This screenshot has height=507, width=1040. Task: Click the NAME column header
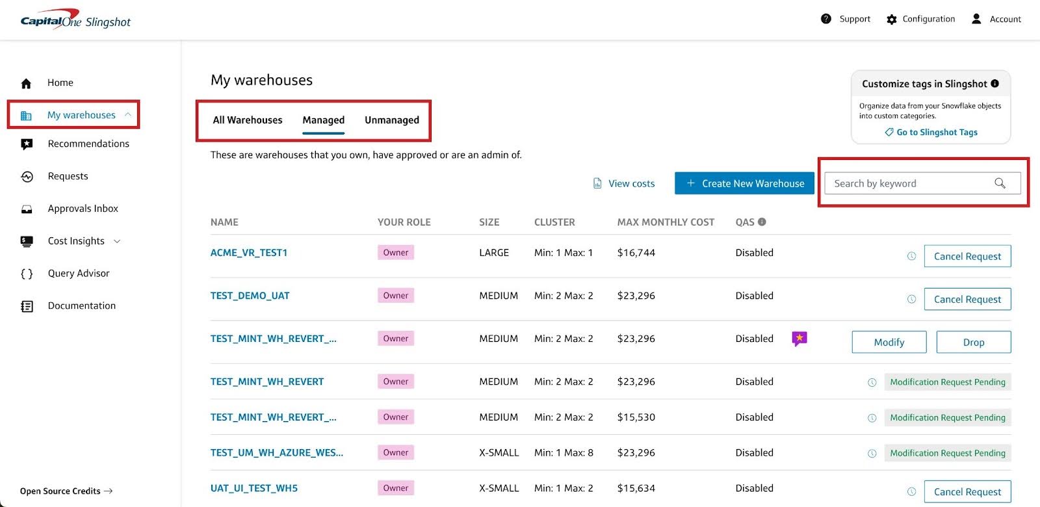click(x=224, y=222)
